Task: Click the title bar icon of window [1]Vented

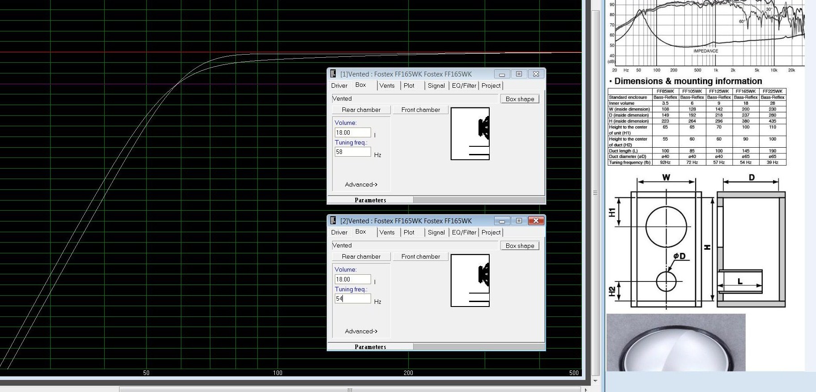Action: [x=333, y=74]
